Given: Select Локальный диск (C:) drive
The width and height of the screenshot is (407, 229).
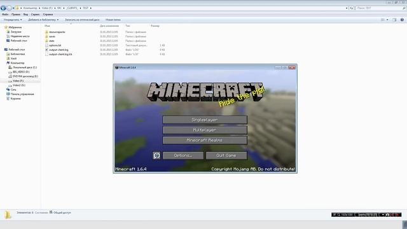Looking at the screenshot, I should (x=25, y=67).
